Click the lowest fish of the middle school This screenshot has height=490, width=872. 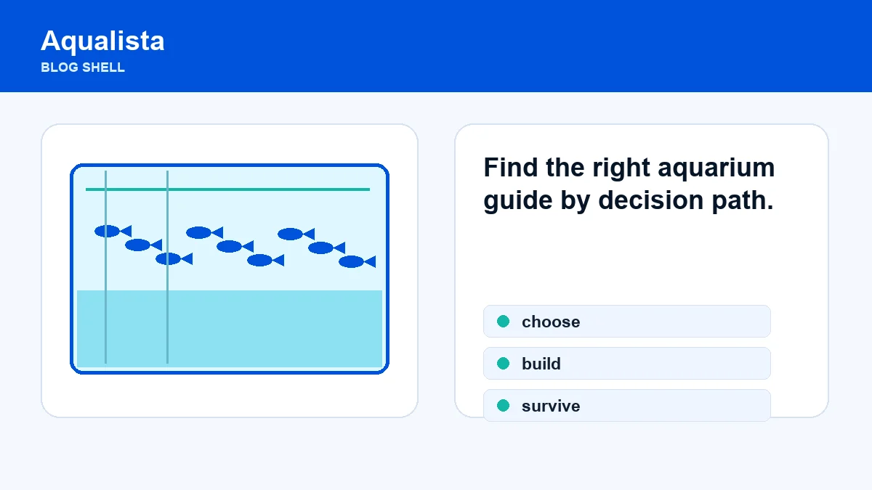click(x=265, y=260)
